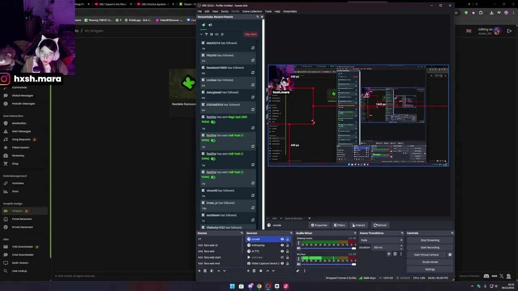Open advanced audio properties gears icon
518x291 pixels.
[x=298, y=271]
